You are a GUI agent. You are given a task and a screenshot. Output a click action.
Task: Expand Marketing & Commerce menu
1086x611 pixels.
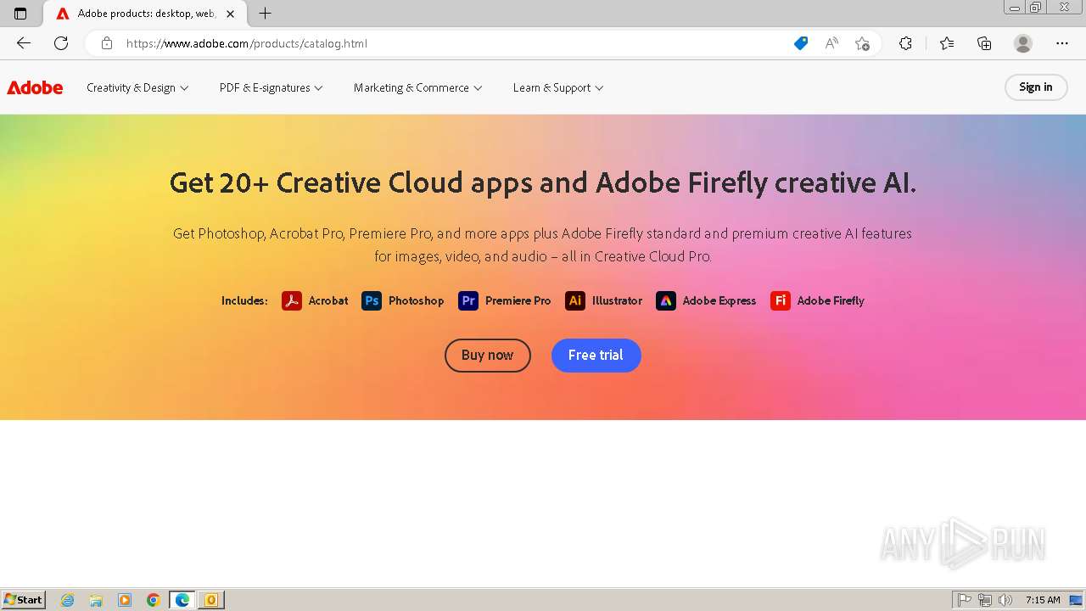click(x=418, y=87)
